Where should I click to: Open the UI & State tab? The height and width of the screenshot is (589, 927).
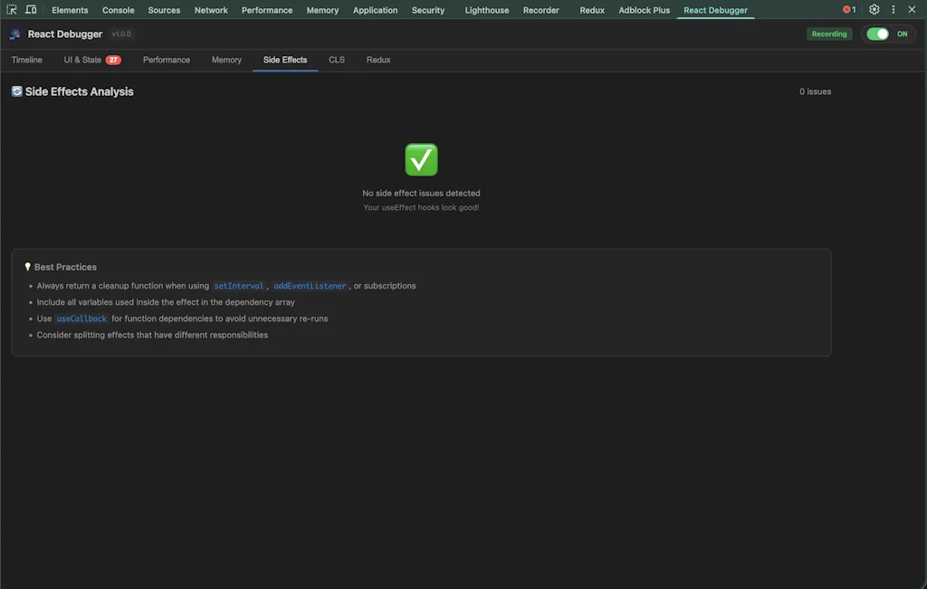82,59
